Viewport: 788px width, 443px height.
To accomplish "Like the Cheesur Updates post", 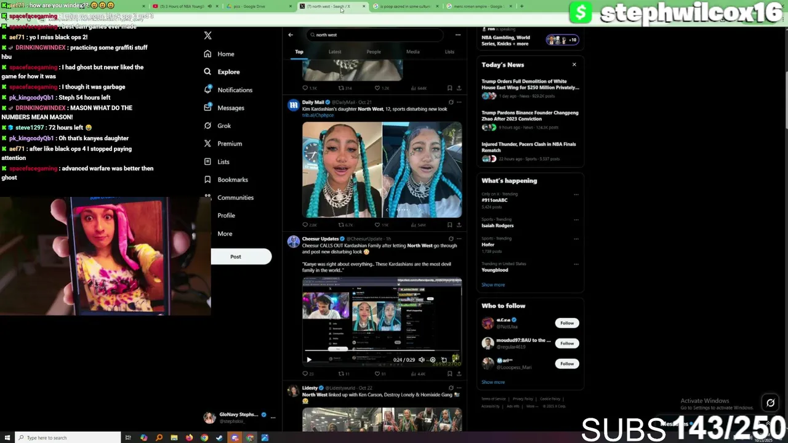I will pyautogui.click(x=380, y=373).
